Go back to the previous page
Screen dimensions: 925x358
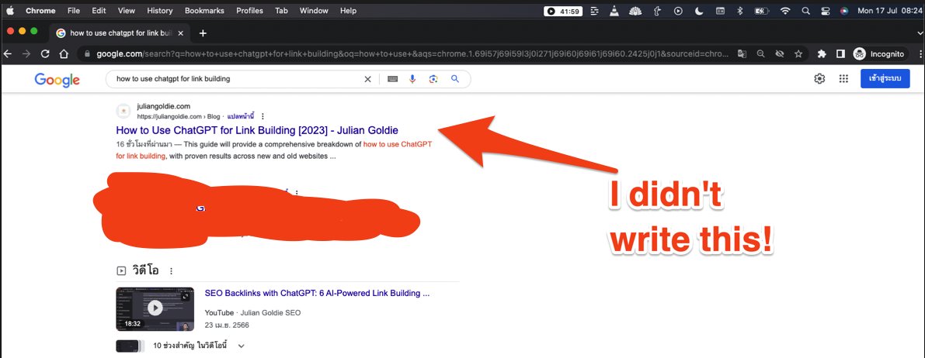click(8, 53)
